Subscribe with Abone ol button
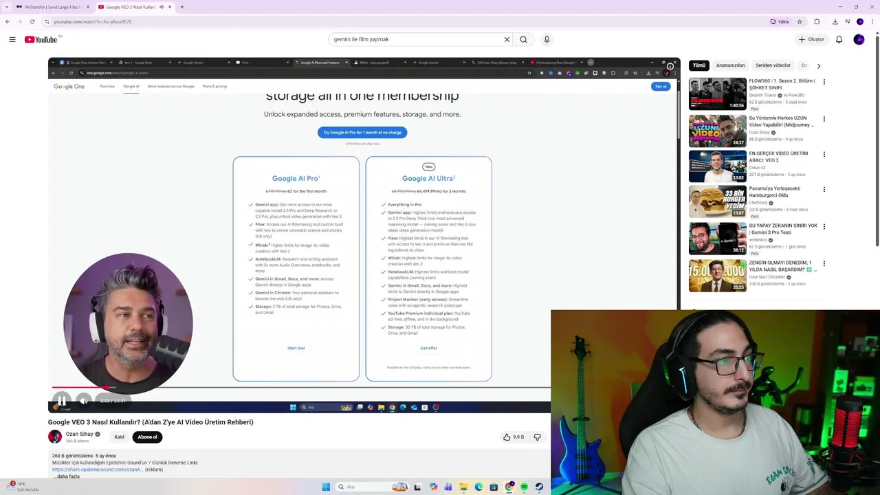The height and width of the screenshot is (495, 880). (x=147, y=437)
